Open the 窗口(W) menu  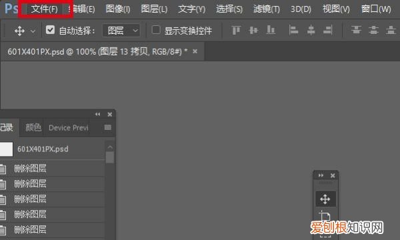[376, 9]
